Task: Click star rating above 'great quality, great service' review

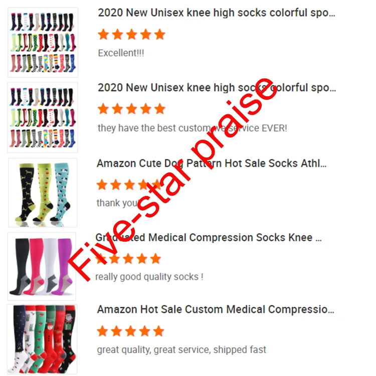Action: click(x=131, y=331)
